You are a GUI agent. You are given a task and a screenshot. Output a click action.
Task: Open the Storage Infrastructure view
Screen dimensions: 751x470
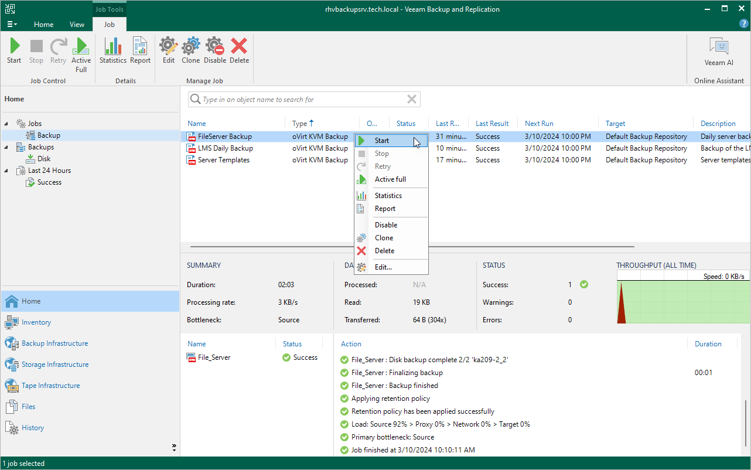point(90,365)
